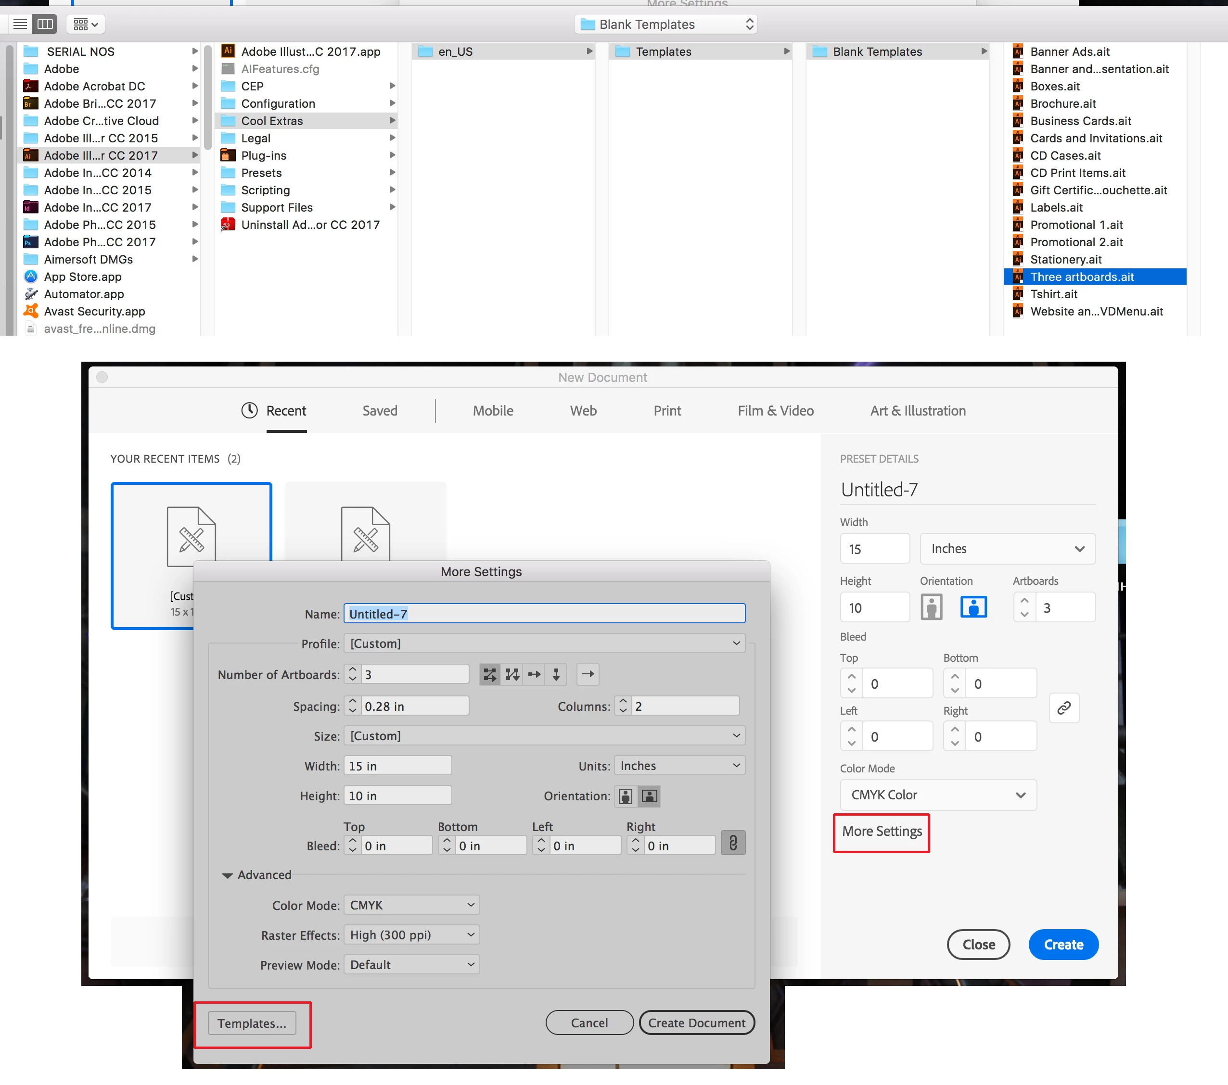Select Grid by Row artboard arrangement

[x=490, y=674]
